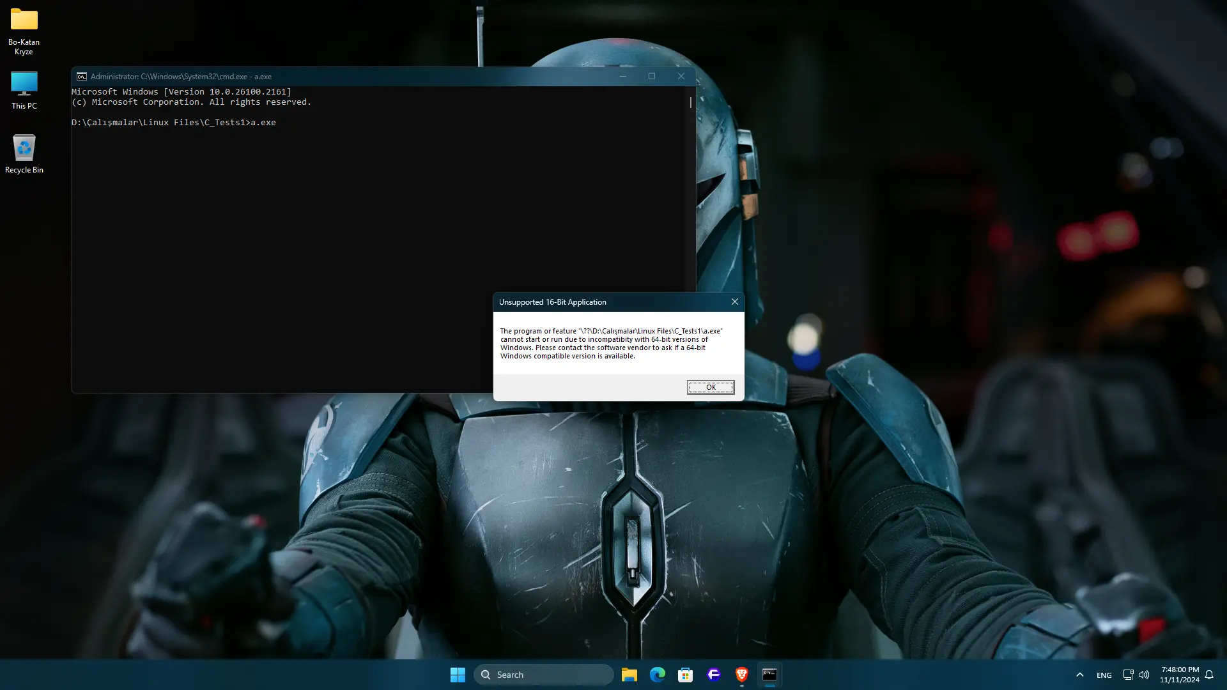1227x690 pixels.
Task: Close the Command Prompt window
Action: pyautogui.click(x=681, y=77)
